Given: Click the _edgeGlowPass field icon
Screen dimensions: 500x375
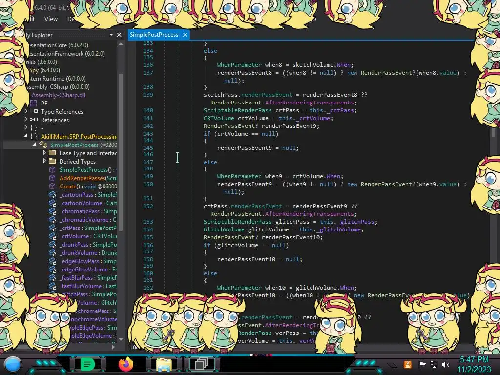Looking at the screenshot, I should pyautogui.click(x=53, y=261).
